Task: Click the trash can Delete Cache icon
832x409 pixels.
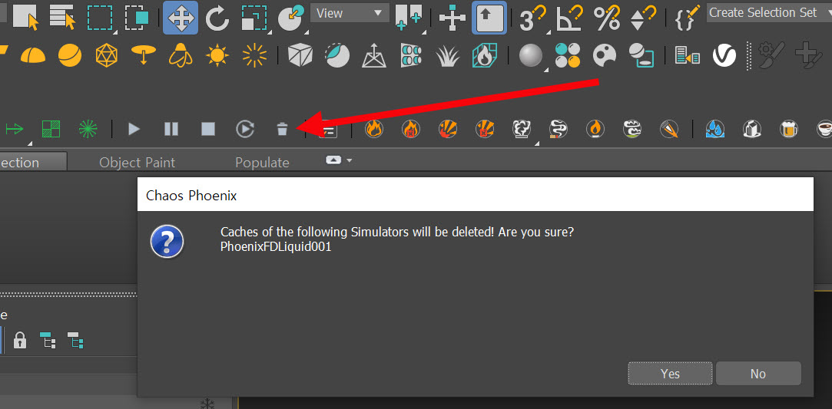Action: pos(282,129)
